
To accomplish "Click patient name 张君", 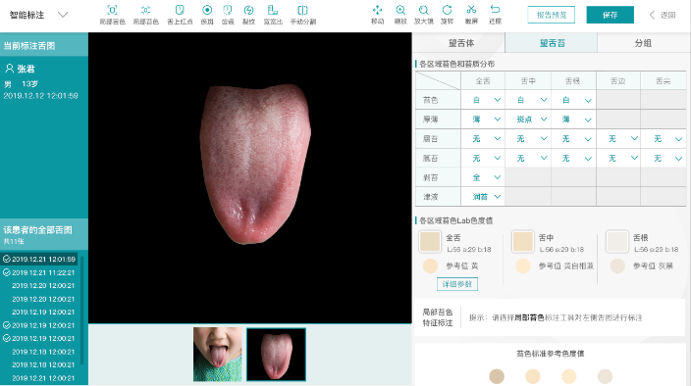I will 26,69.
